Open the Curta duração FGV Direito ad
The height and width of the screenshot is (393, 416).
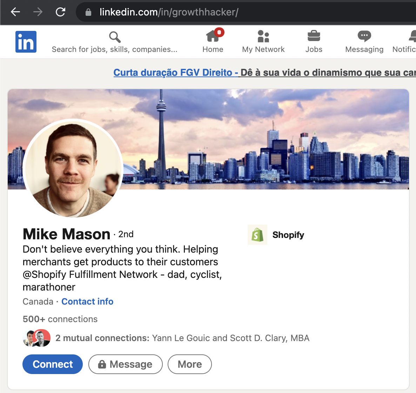pos(175,73)
